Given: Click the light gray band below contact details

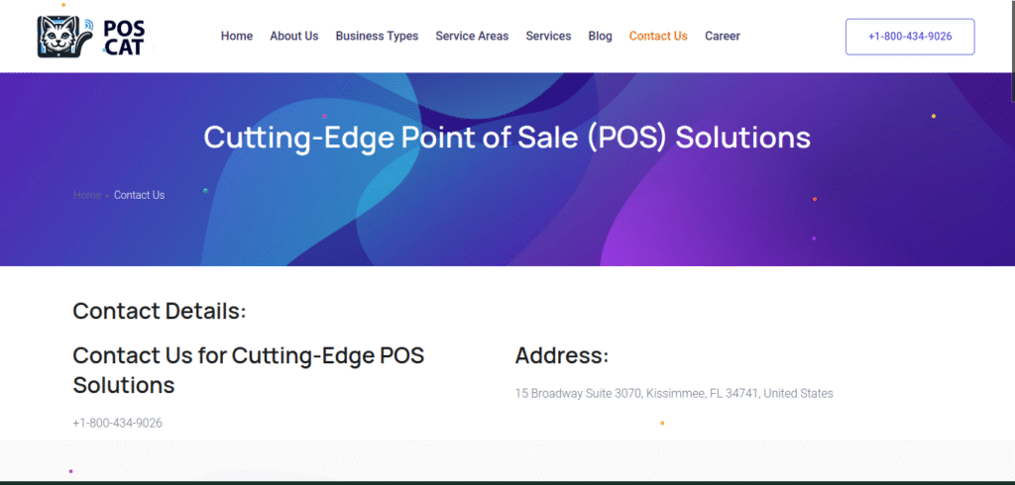Looking at the screenshot, I should [507, 460].
